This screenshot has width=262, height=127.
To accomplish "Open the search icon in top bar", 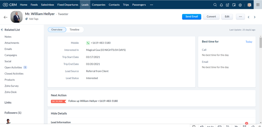I will click(215, 5).
